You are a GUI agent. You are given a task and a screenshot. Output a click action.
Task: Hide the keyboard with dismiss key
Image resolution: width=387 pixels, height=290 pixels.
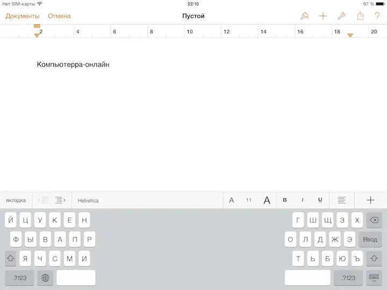[x=374, y=278]
